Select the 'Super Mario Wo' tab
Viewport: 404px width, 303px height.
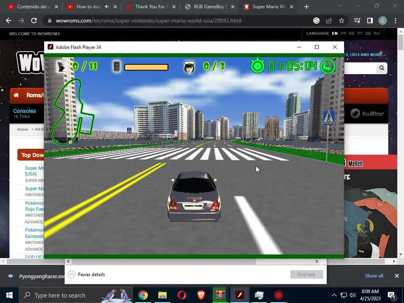point(269,7)
